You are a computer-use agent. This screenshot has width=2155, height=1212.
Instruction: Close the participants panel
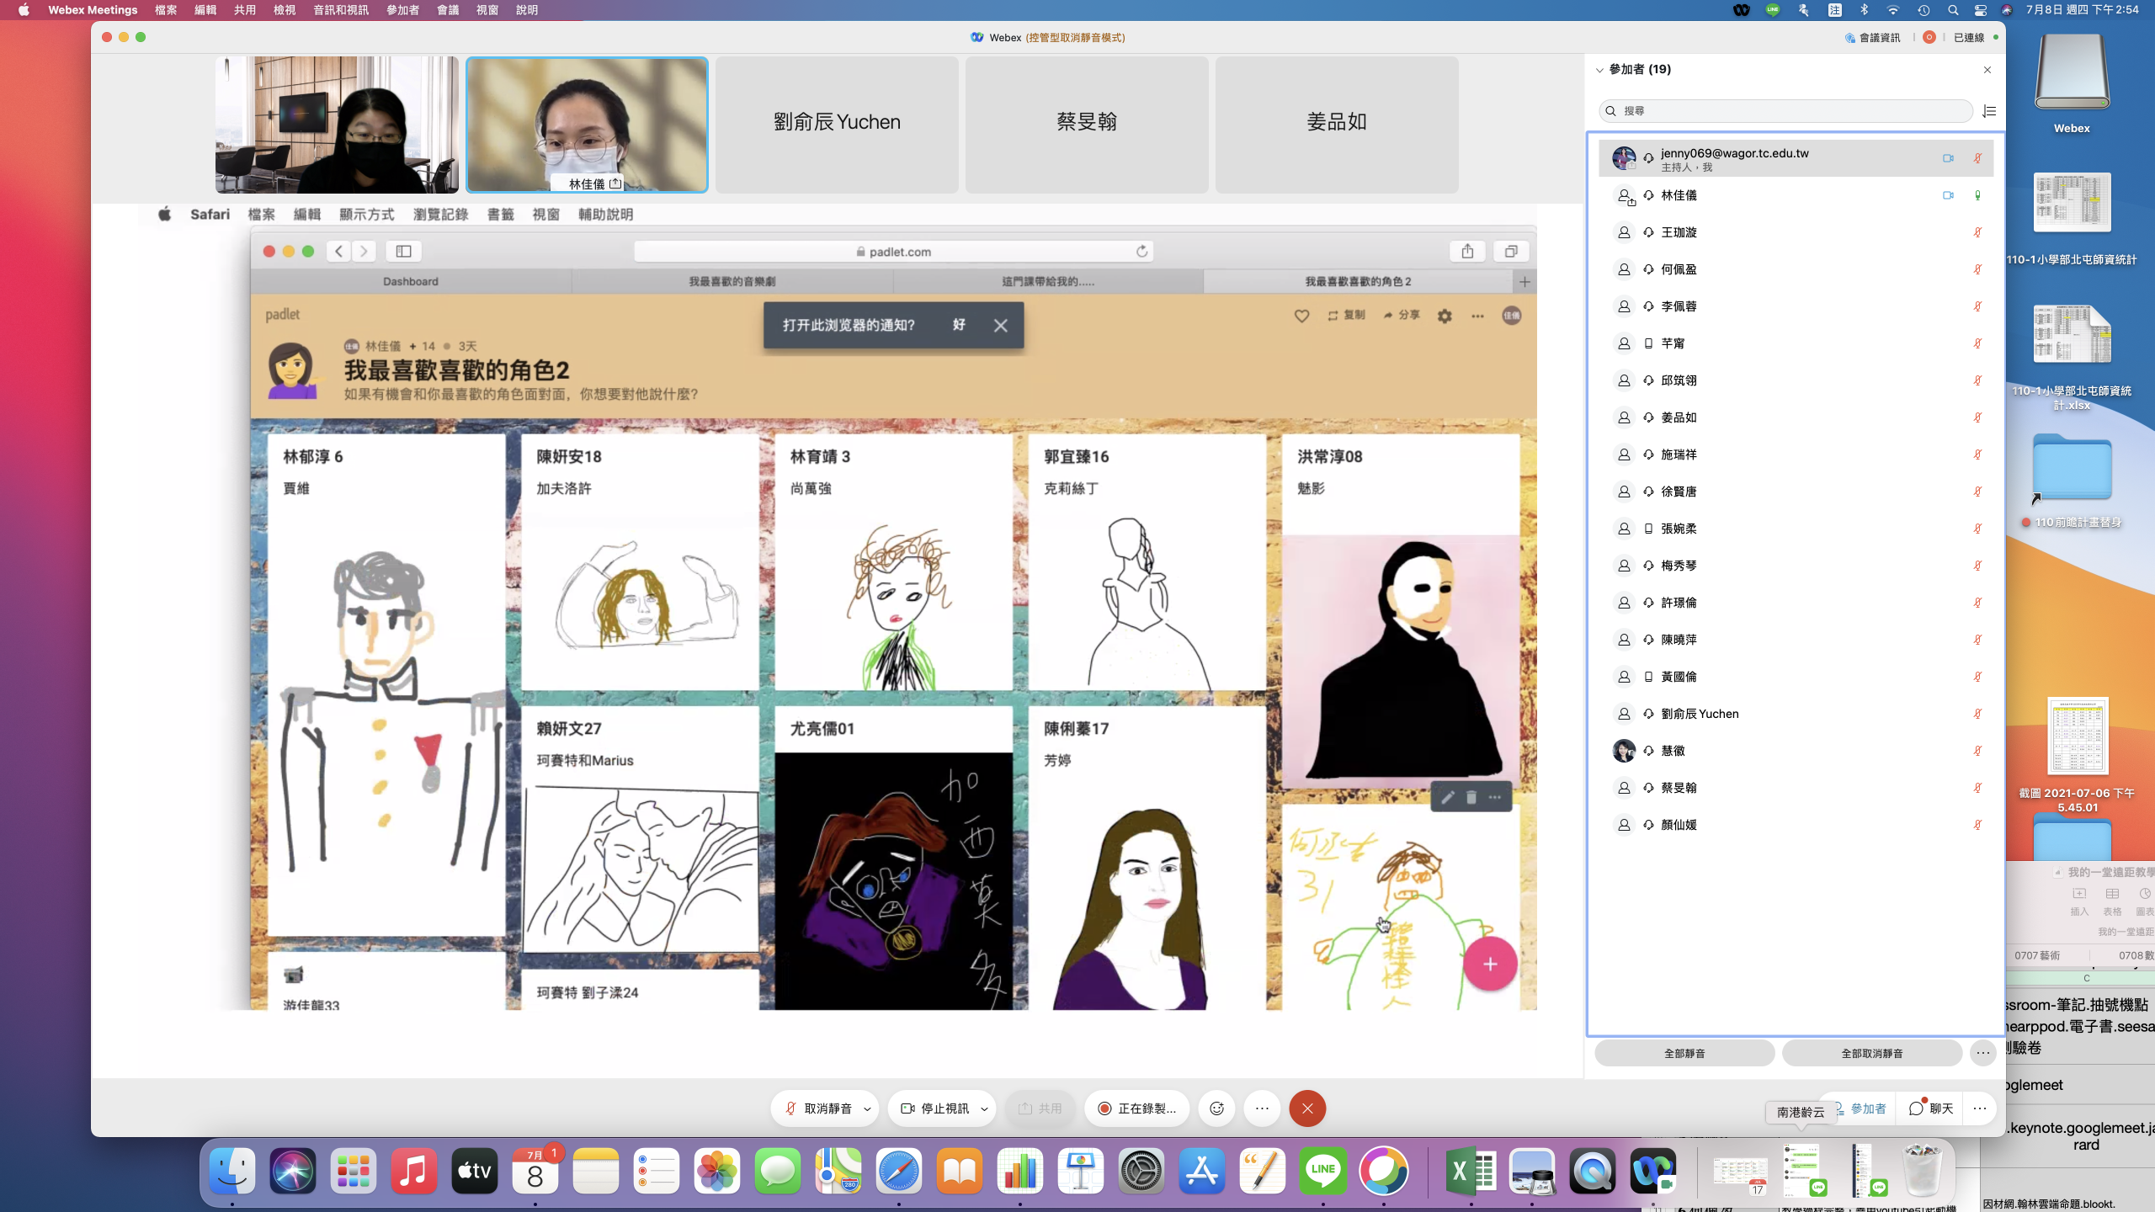pos(1987,70)
